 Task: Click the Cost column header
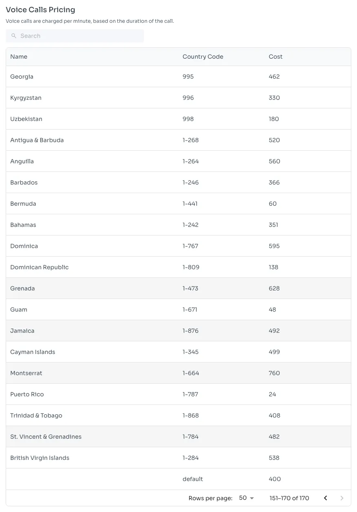pyautogui.click(x=275, y=57)
